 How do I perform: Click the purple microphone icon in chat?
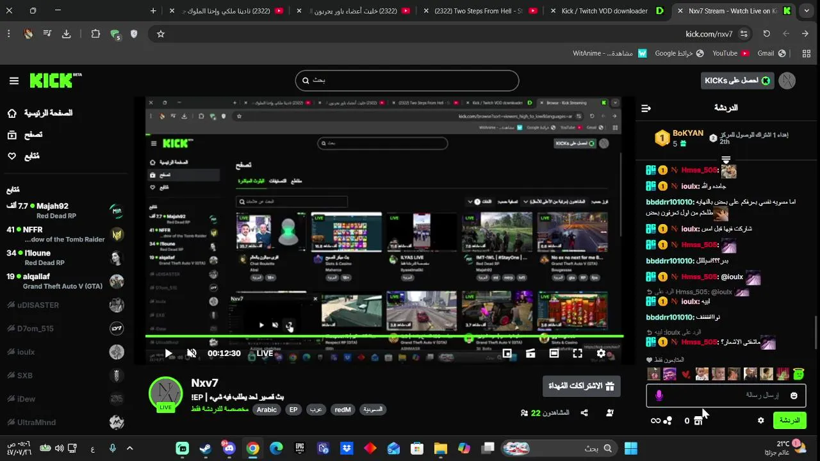pyautogui.click(x=659, y=396)
